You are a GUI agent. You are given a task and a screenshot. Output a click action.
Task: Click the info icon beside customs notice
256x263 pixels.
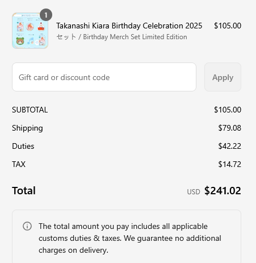(27, 226)
